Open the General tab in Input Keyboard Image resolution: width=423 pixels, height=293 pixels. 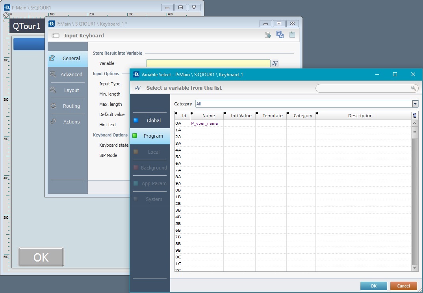67,58
